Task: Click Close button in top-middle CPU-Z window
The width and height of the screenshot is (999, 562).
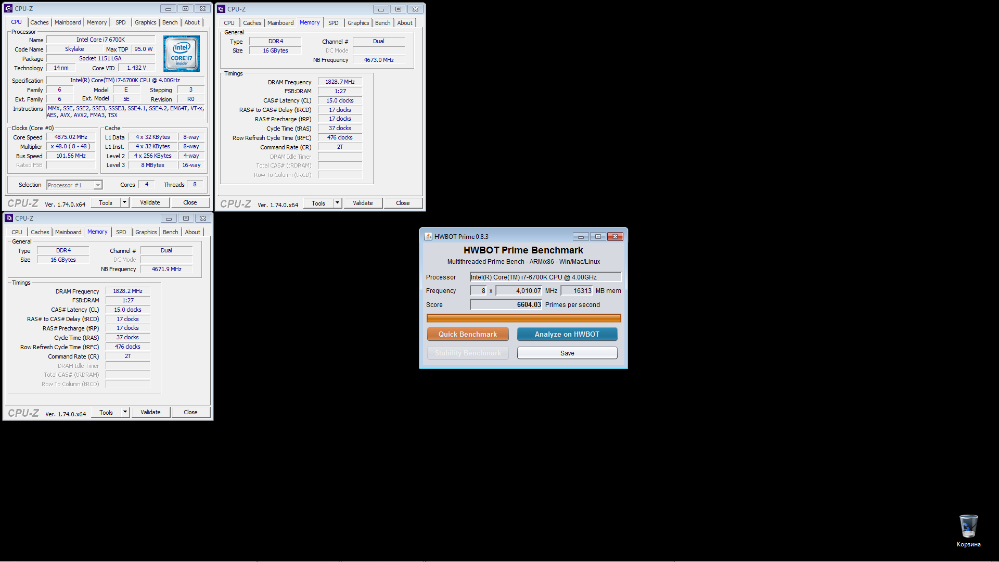Action: pyautogui.click(x=403, y=203)
